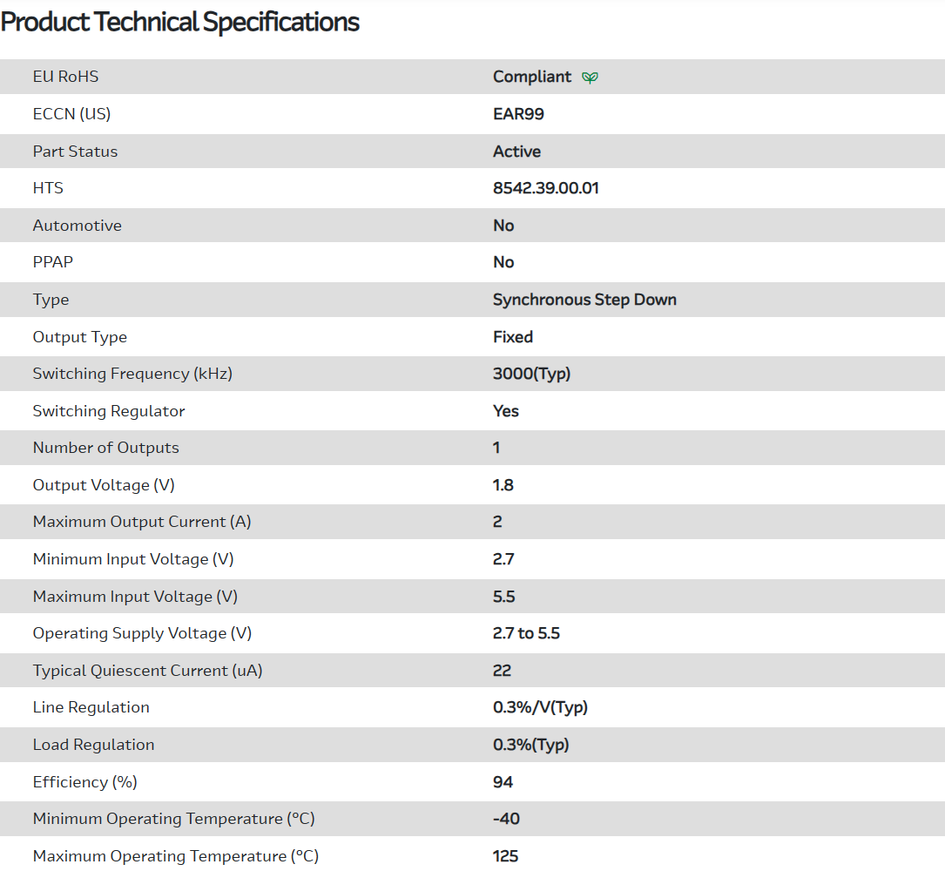Click the HTS code 8542.39.00.01
945x871 pixels.
pos(545,188)
